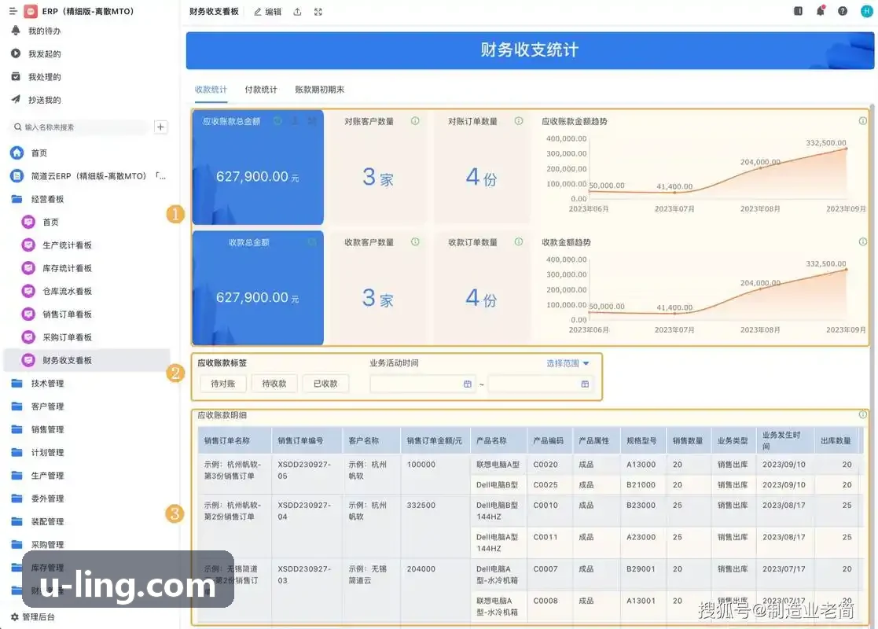Image resolution: width=878 pixels, height=629 pixels.
Task: Click info icon beside 收款订单数量
Action: tap(519, 242)
